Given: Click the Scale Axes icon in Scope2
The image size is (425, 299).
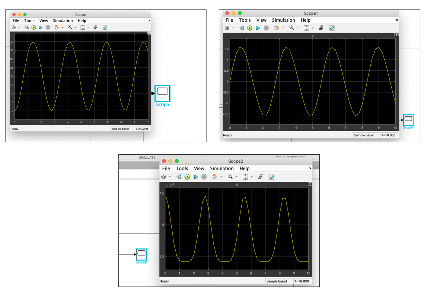Looking at the screenshot, I should 246,177.
